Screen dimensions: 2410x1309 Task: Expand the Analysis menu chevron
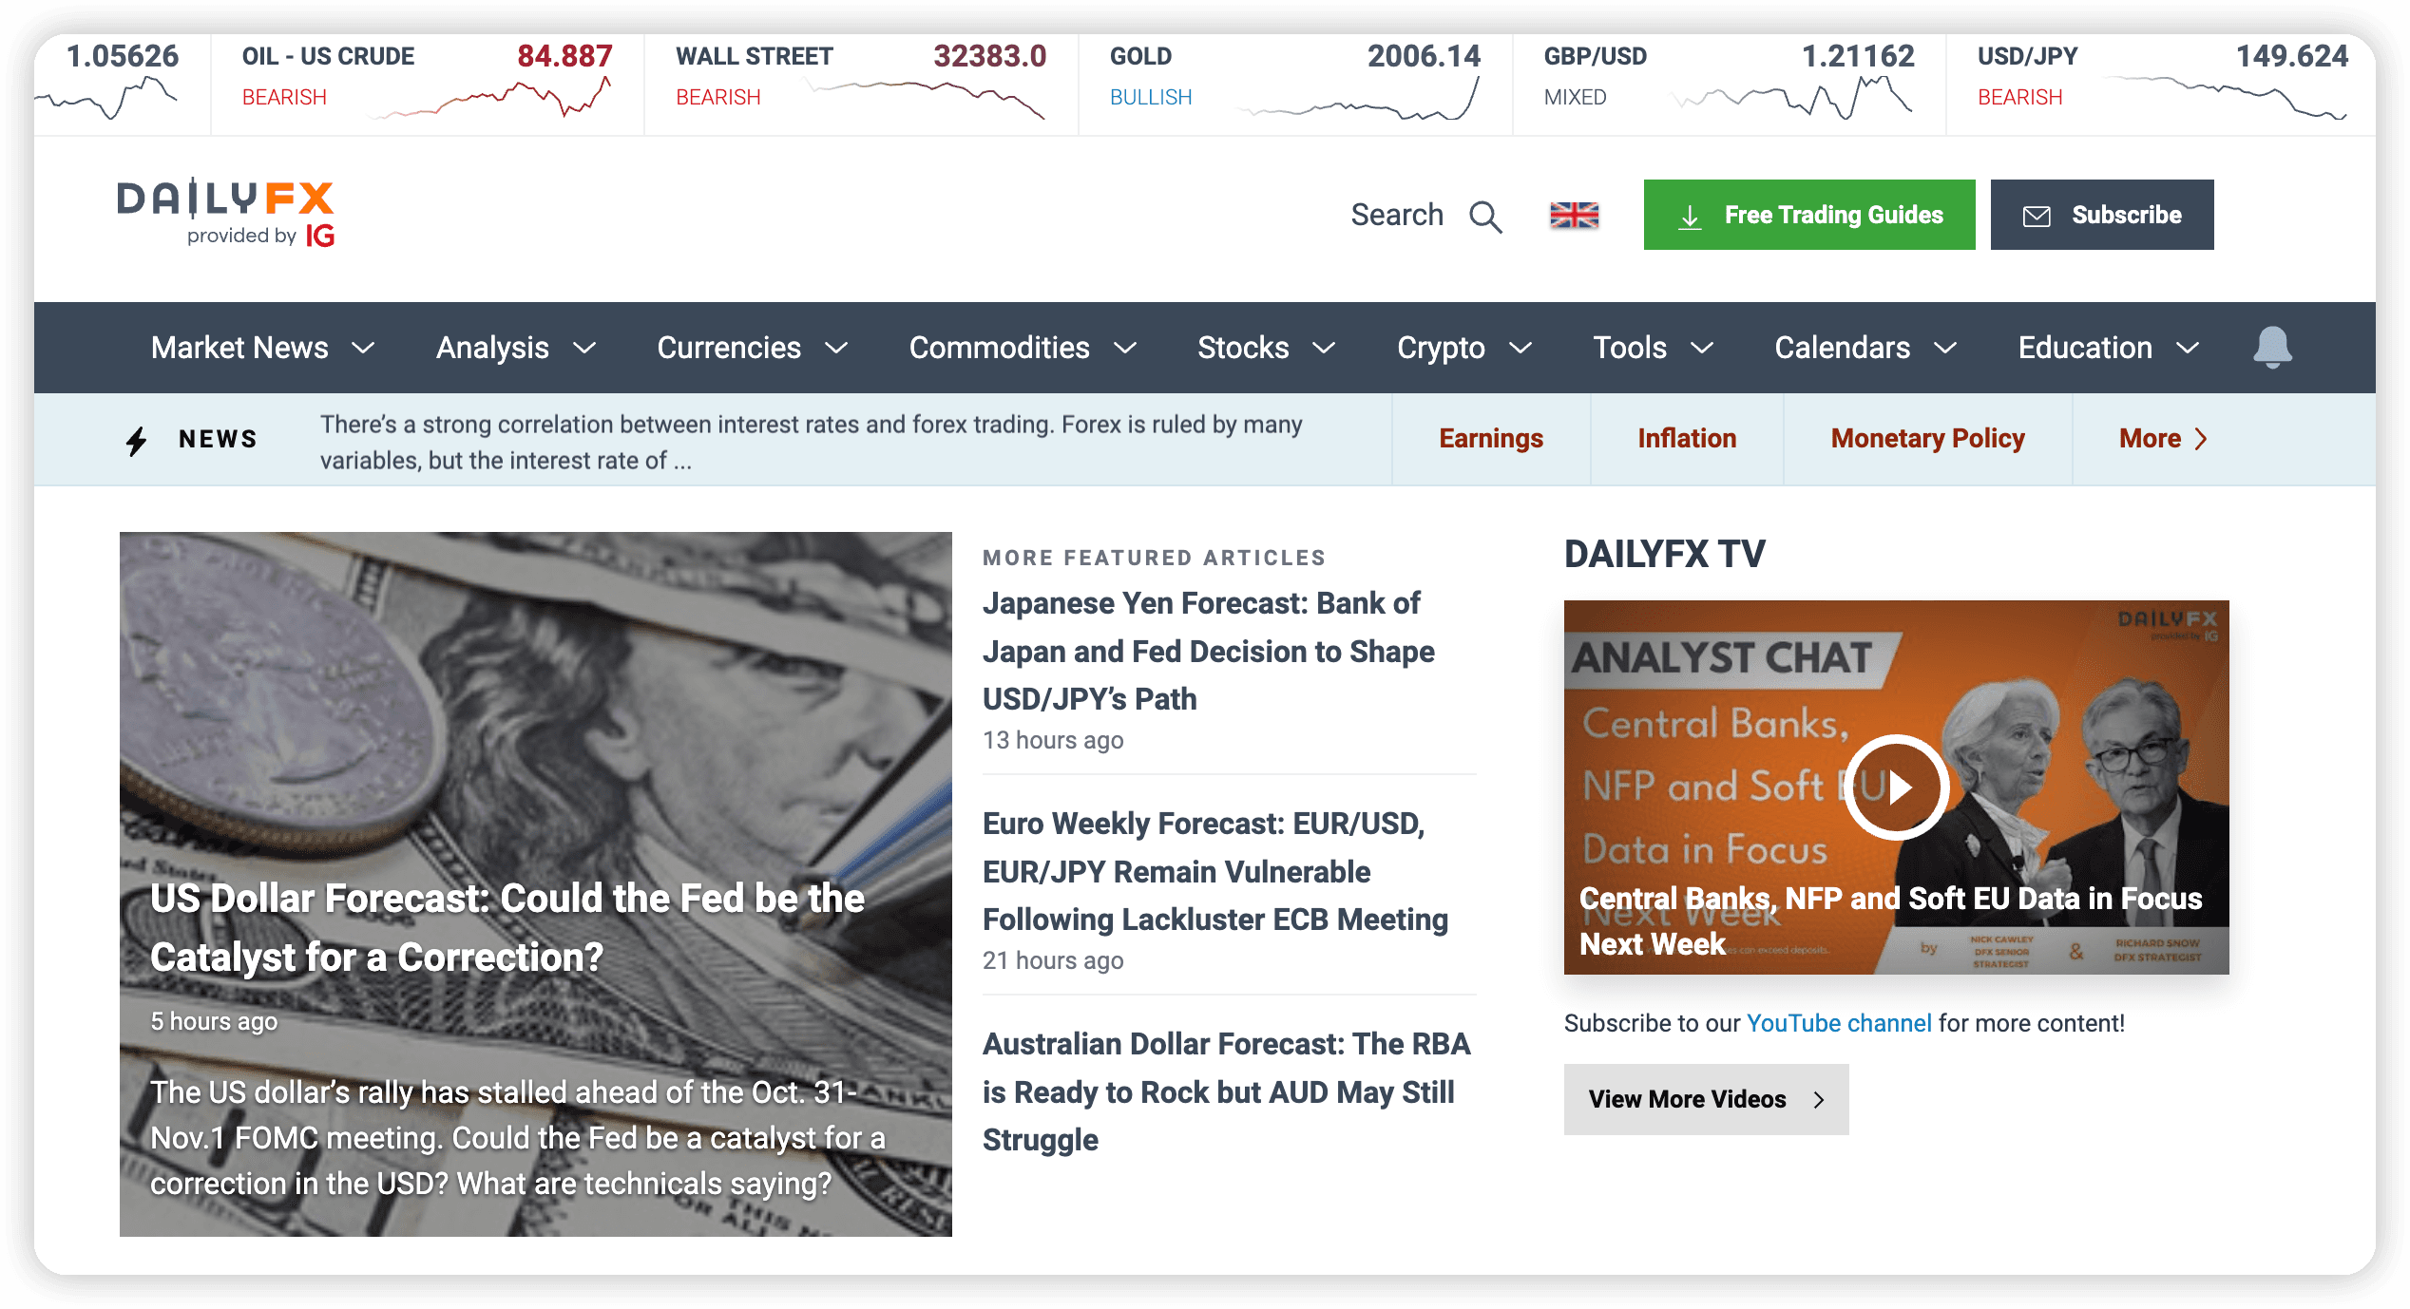pos(585,349)
